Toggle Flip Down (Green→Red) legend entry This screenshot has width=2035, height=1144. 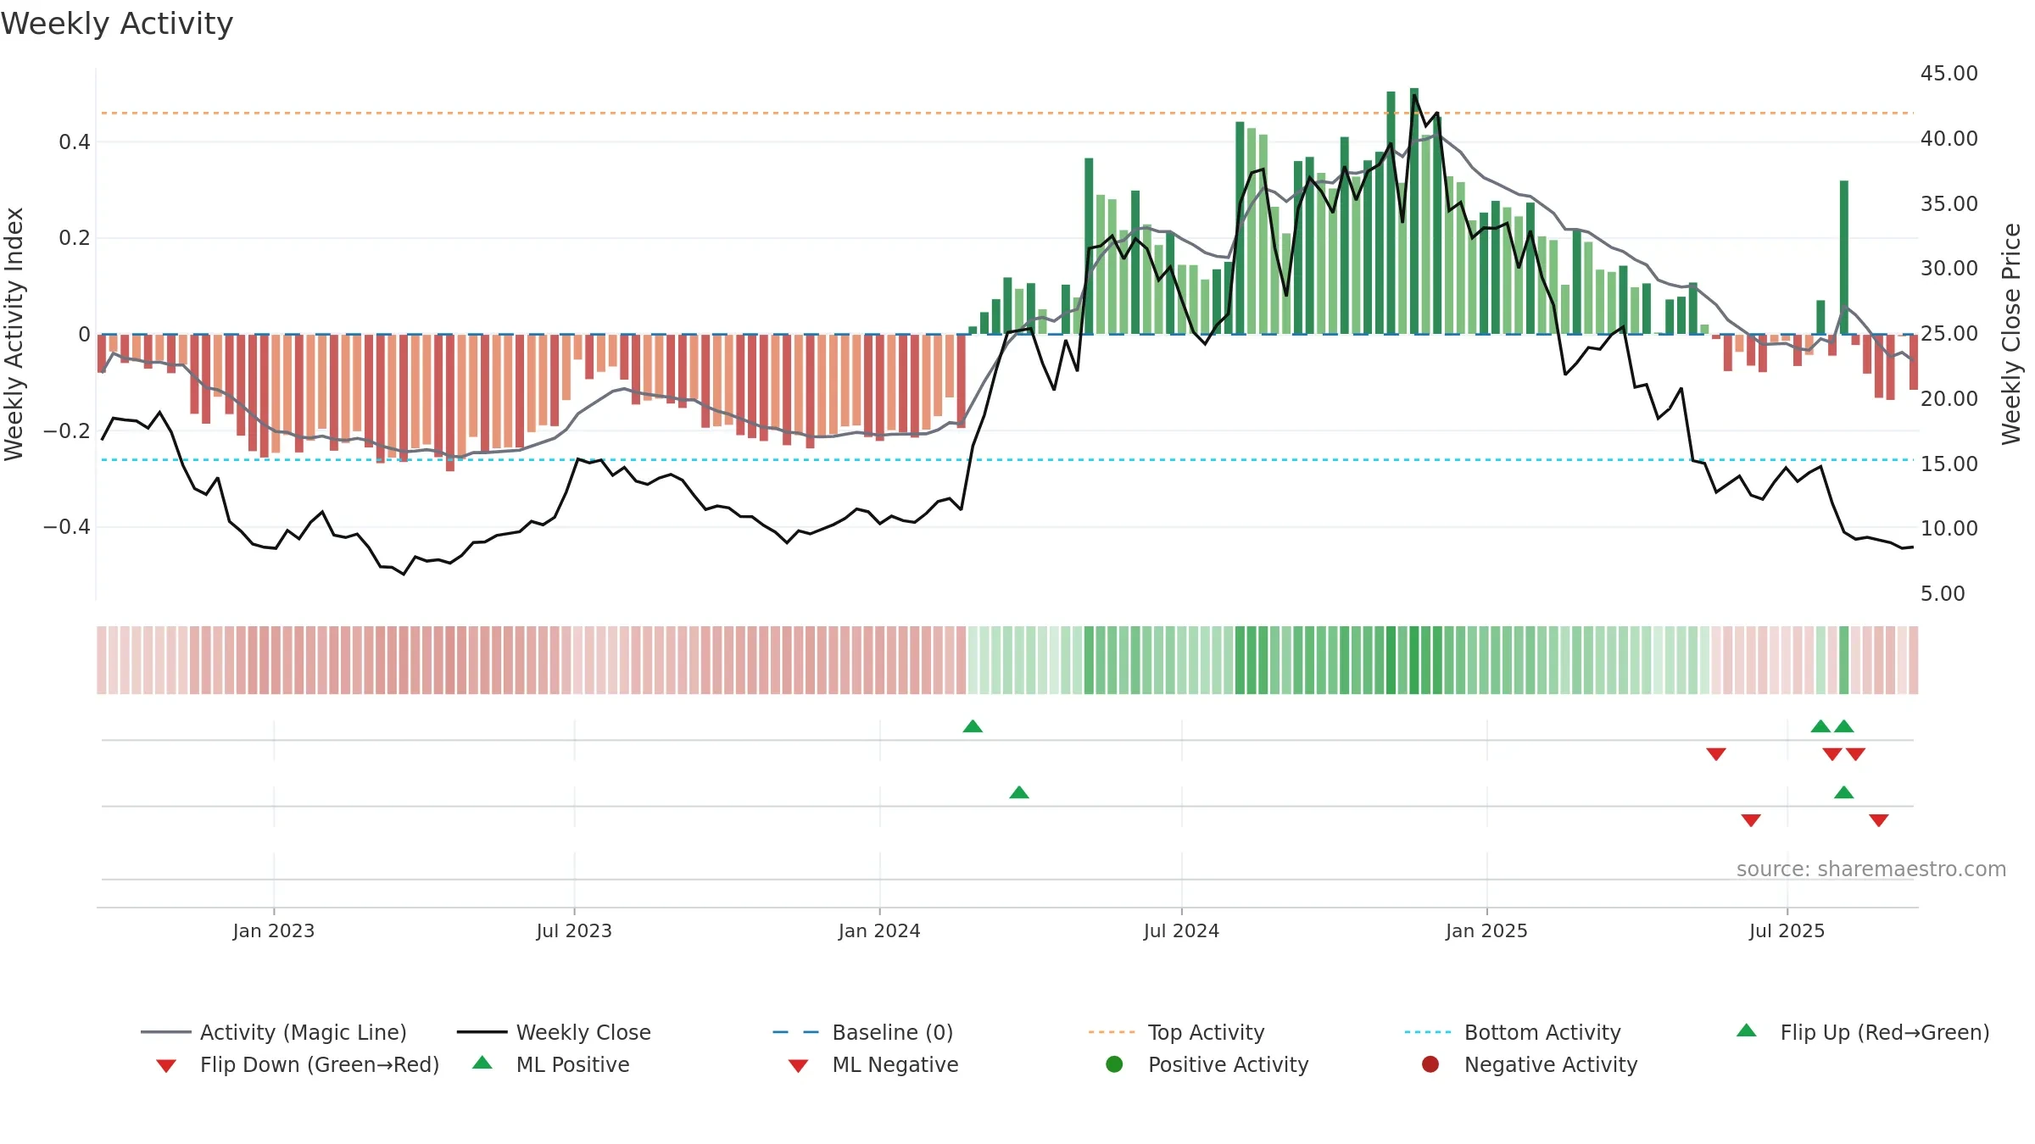tap(297, 1064)
